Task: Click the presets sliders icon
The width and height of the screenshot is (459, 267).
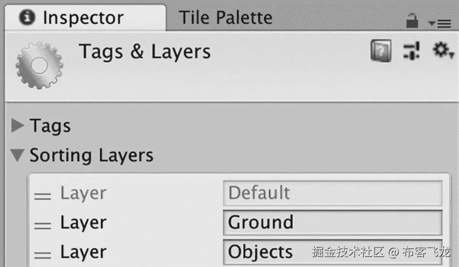Action: click(411, 51)
